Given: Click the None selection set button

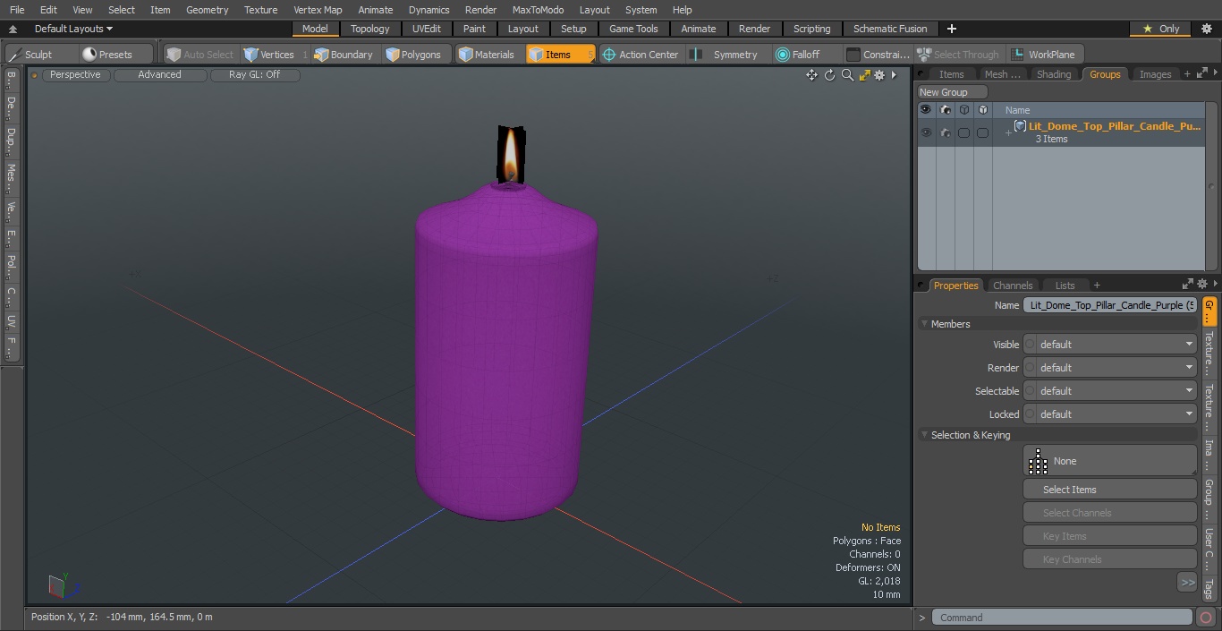Looking at the screenshot, I should click(1109, 461).
